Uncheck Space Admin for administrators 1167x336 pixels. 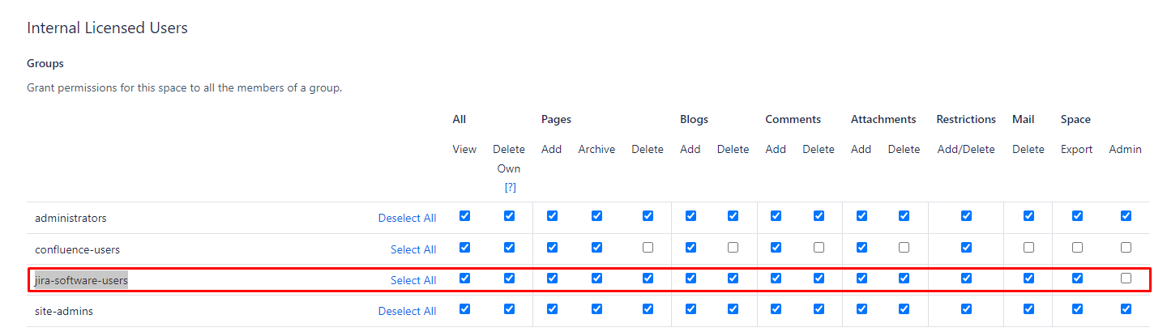(x=1126, y=216)
